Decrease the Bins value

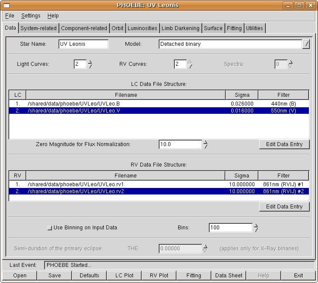pos(256,230)
